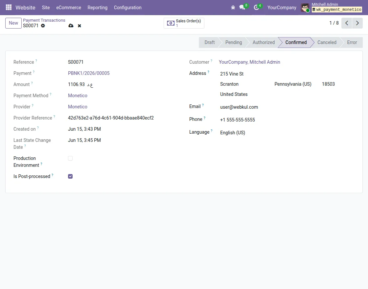Go back to Payment Transactions breadcrumb
The height and width of the screenshot is (289, 368).
[x=44, y=20]
